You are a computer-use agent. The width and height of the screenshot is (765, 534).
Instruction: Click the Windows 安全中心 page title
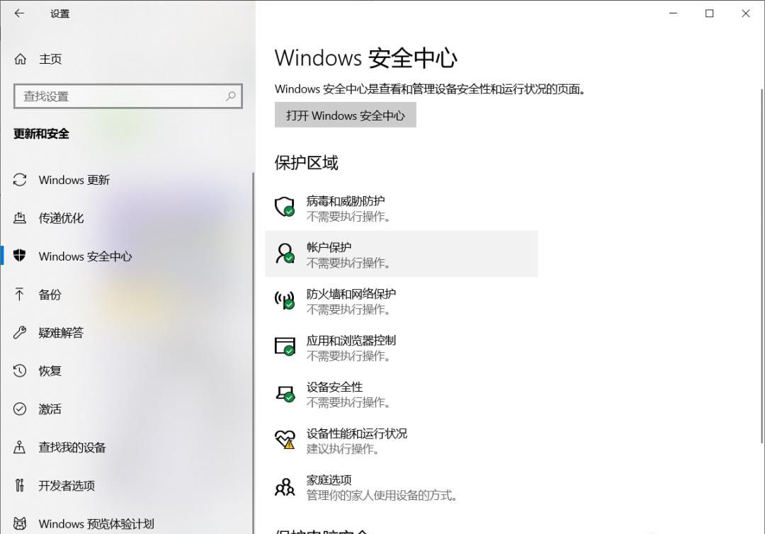(x=366, y=57)
